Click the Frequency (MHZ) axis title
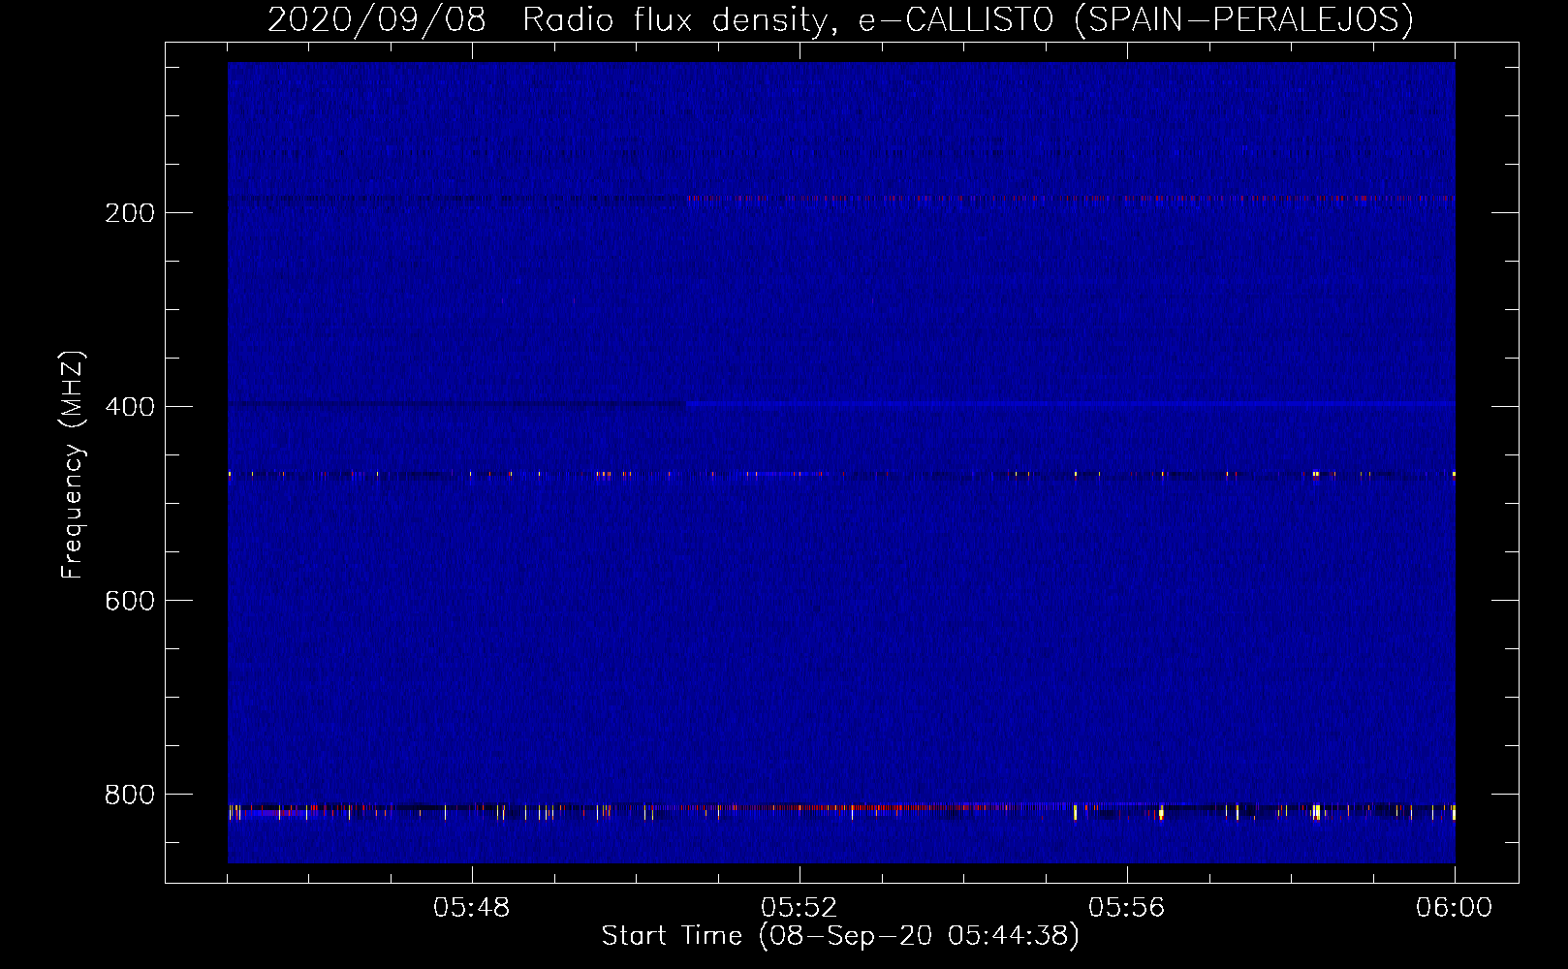This screenshot has width=1568, height=969. click(73, 464)
